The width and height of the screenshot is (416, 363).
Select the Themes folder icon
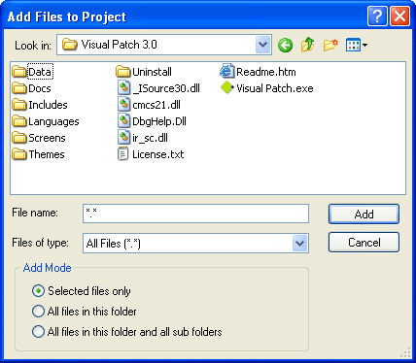[19, 154]
